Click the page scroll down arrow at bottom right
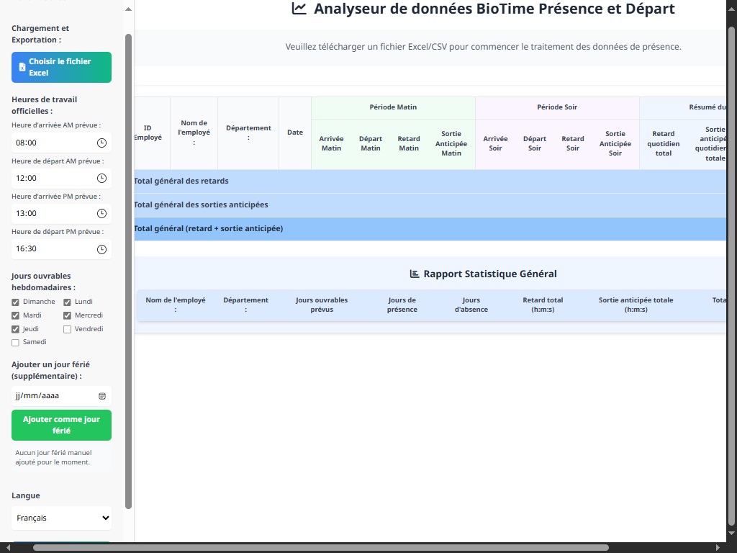737x553 pixels. click(x=731, y=534)
